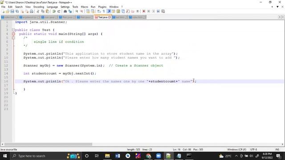Click line number 12 in the margin

coord(6,65)
